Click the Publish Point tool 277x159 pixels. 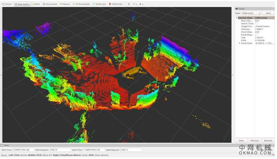116,4
